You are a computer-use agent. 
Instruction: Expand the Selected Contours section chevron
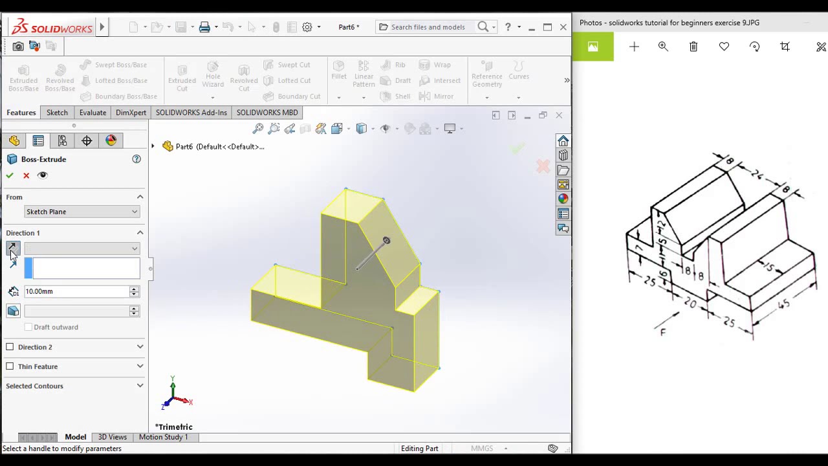(x=140, y=386)
